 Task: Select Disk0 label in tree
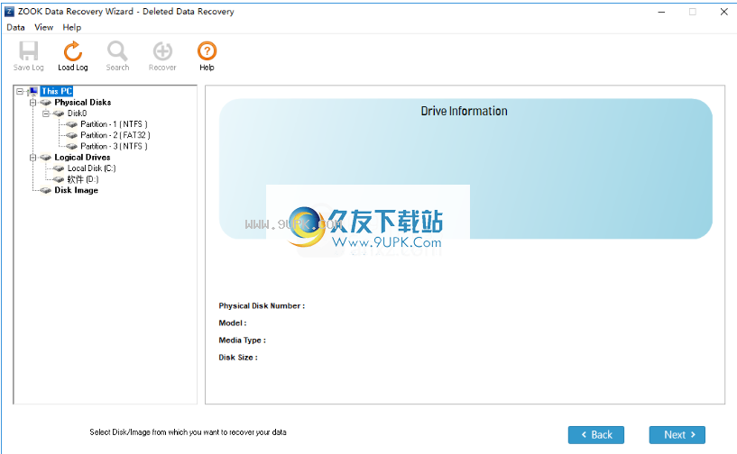[77, 113]
